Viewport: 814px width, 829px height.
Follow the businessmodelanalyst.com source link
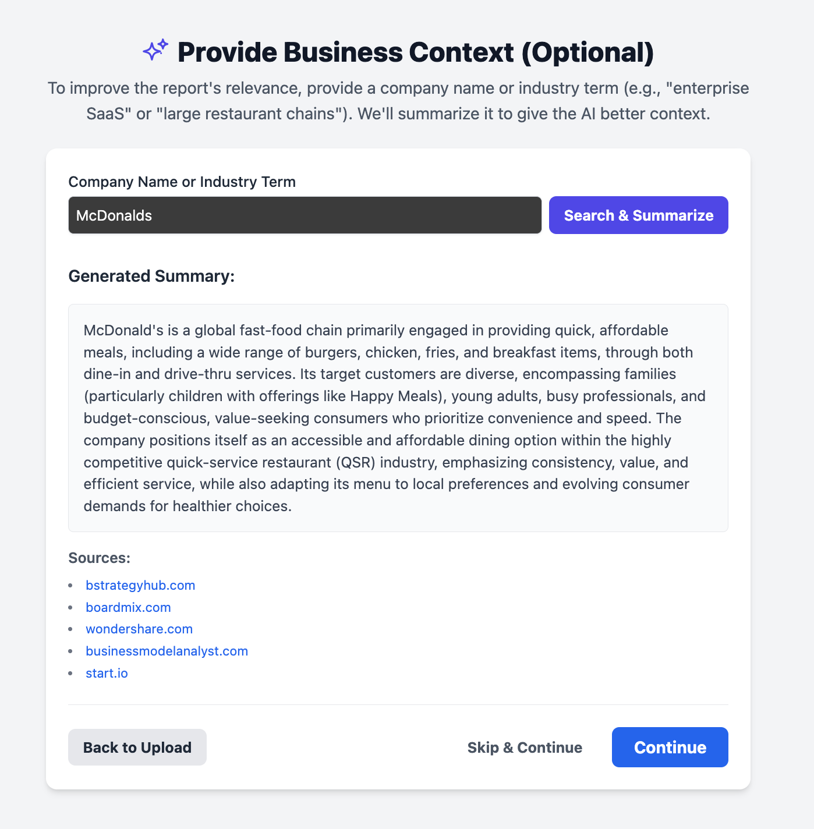167,651
